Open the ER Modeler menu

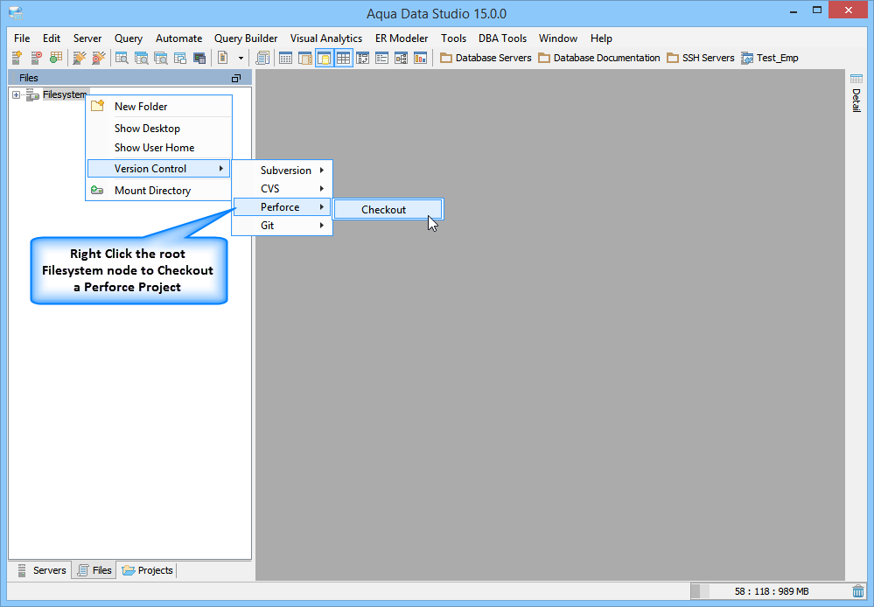point(402,38)
